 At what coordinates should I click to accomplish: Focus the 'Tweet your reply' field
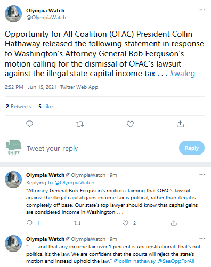[x=101, y=148]
